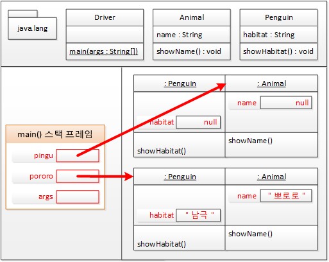Click the name label beside the null box
Viewport: 329px width, 262px height.
247,103
